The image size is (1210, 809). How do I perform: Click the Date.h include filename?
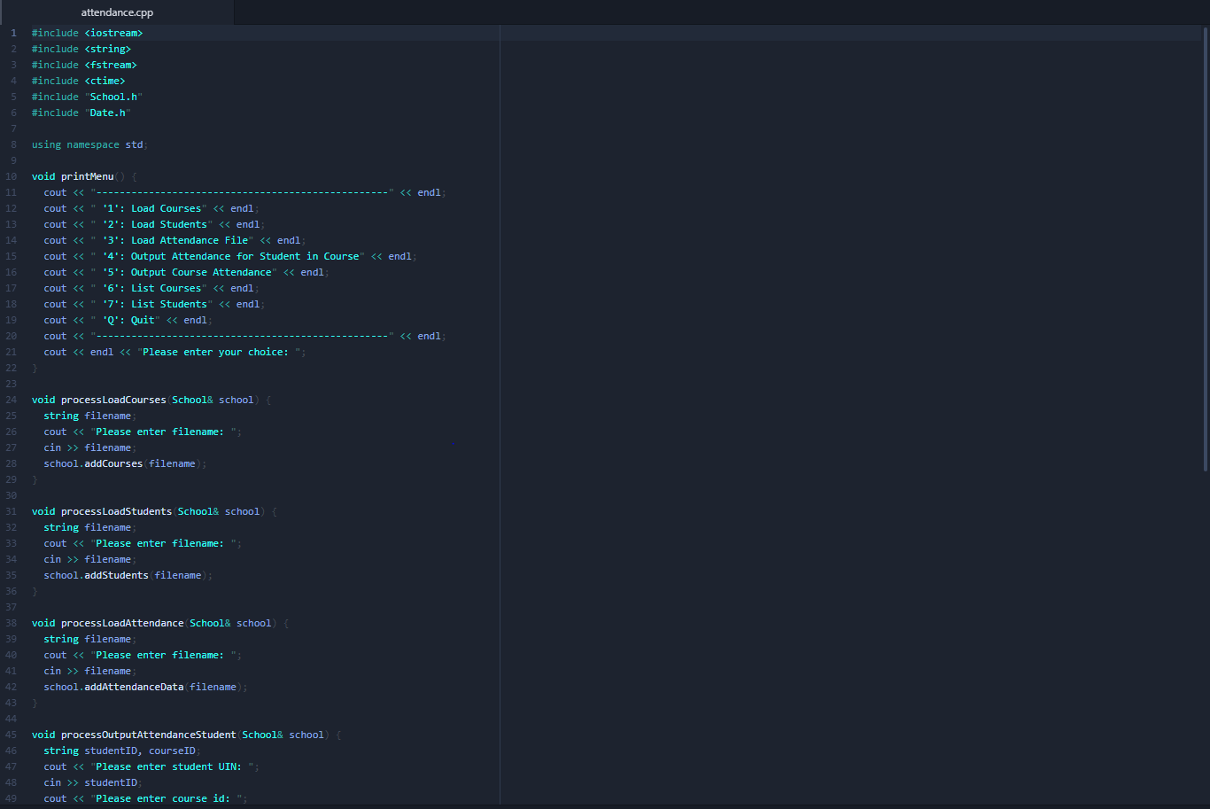click(x=107, y=113)
